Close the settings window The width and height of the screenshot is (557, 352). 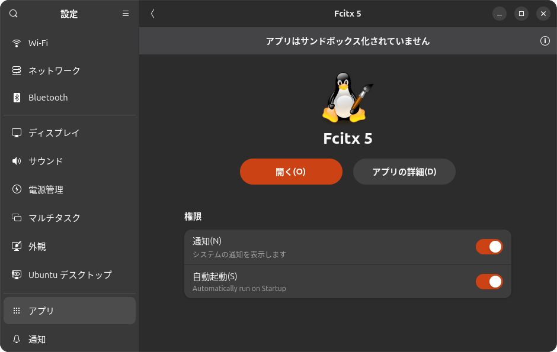[x=543, y=14]
